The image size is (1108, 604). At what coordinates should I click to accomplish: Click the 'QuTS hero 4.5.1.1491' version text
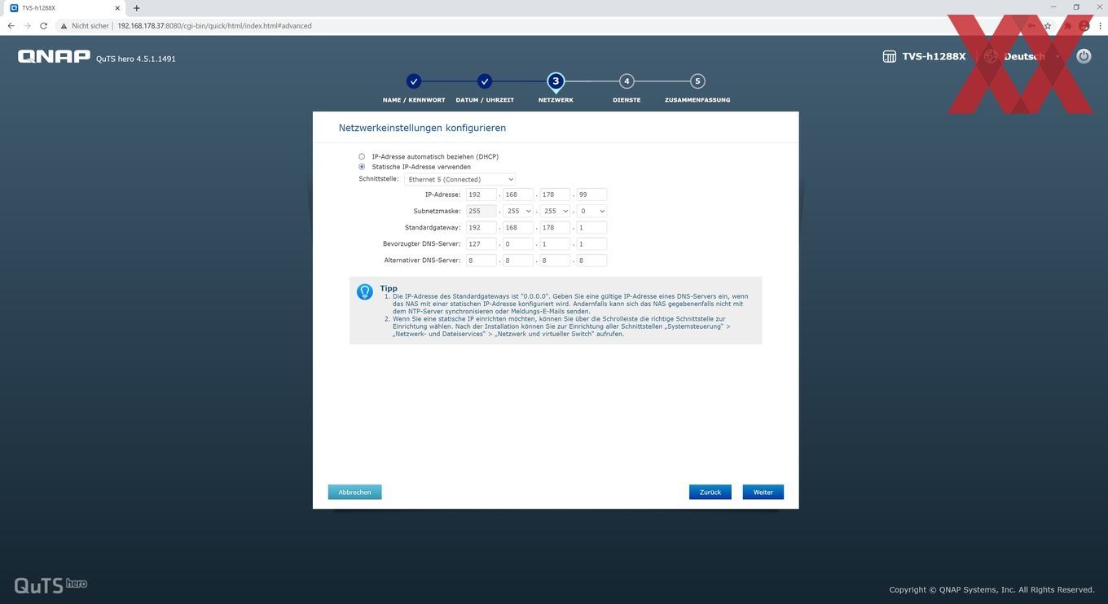(x=135, y=59)
